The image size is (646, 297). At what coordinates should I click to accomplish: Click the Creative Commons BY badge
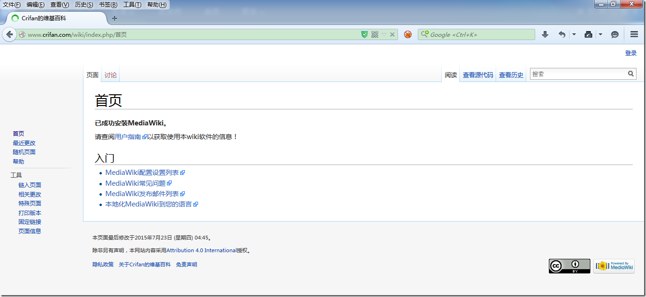point(569,266)
